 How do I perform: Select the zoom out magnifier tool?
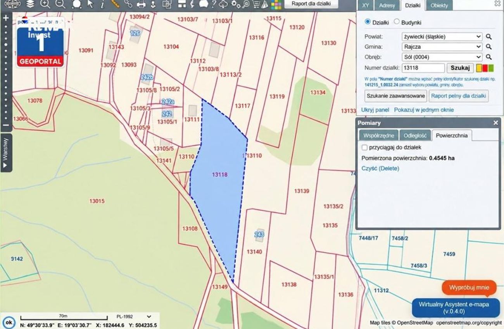(x=60, y=4)
